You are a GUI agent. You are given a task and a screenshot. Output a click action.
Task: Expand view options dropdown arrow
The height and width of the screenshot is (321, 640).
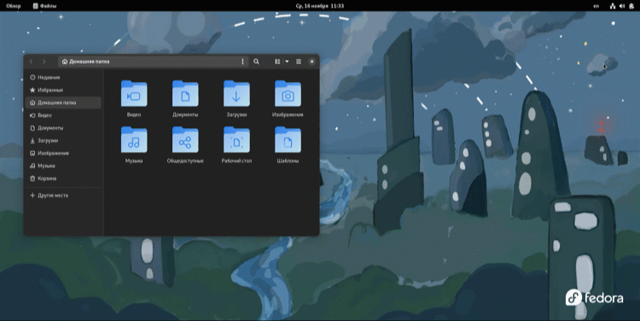[287, 61]
